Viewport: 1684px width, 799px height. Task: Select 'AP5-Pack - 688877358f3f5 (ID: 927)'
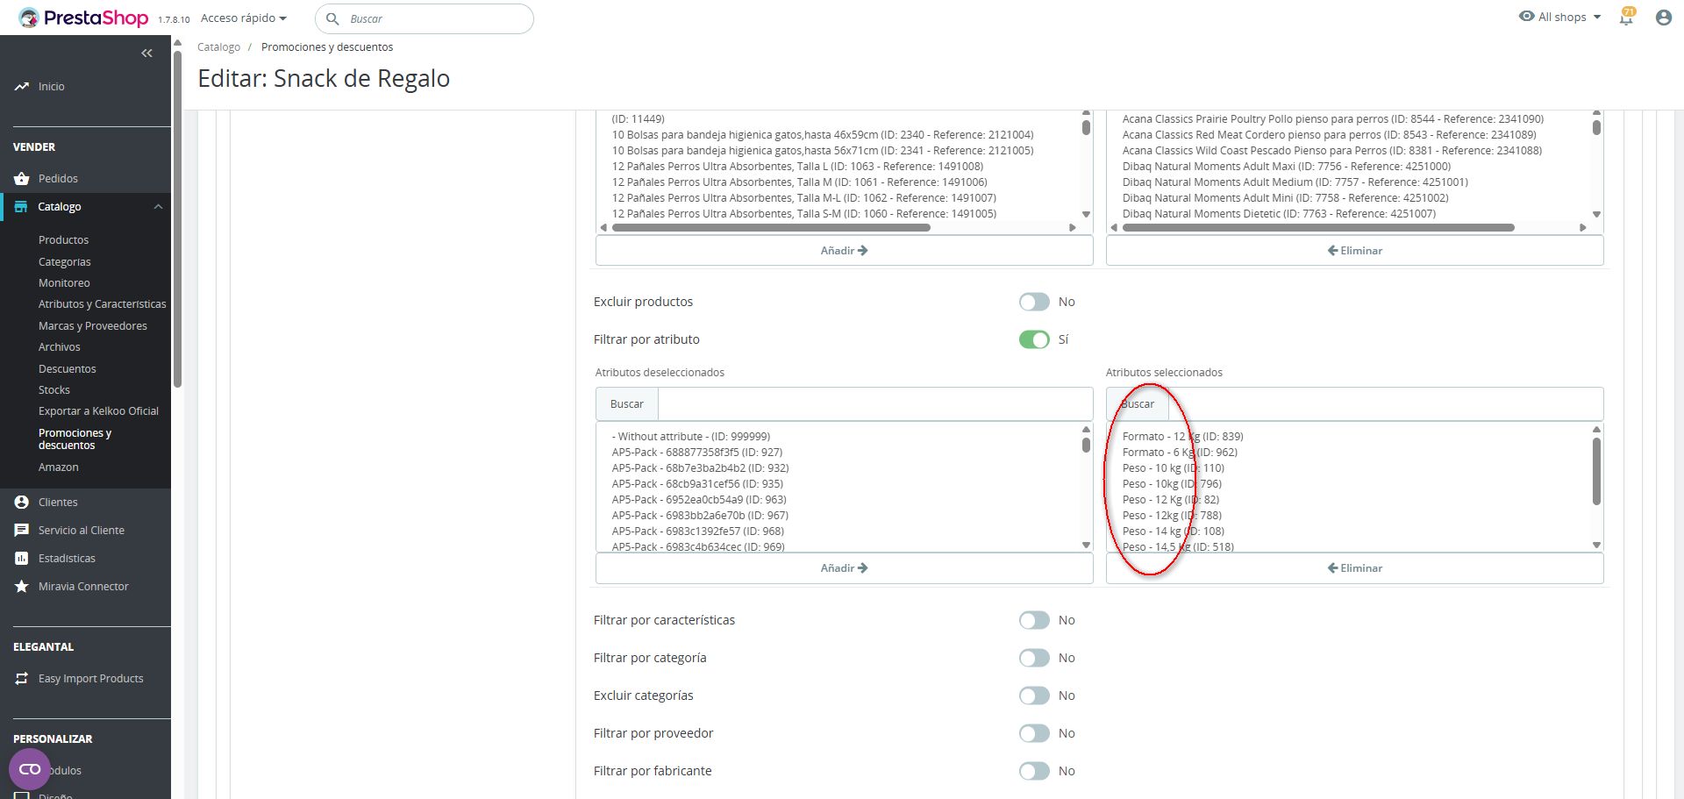697,453
